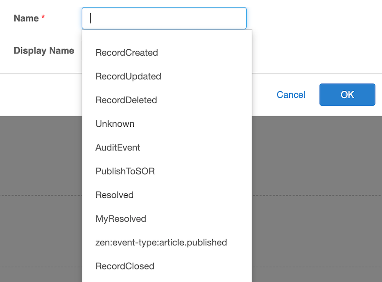Click the Name field label
The width and height of the screenshot is (382, 282).
click(x=26, y=18)
